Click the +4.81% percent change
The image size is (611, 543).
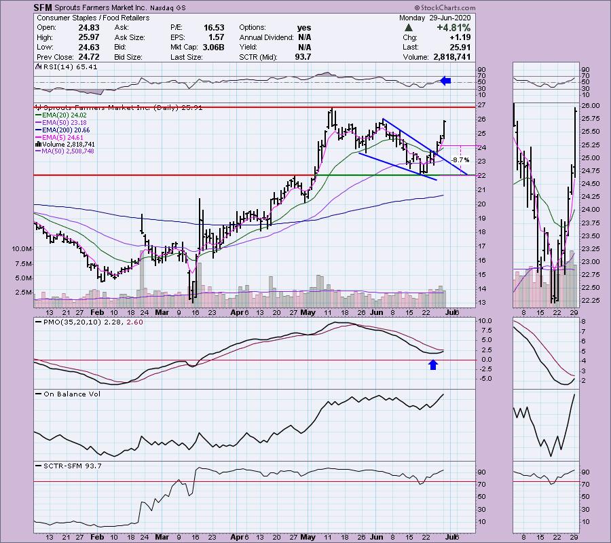[x=453, y=28]
